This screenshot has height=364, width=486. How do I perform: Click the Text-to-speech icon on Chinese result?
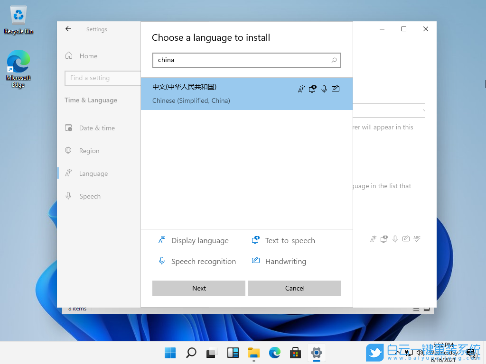[x=312, y=89]
